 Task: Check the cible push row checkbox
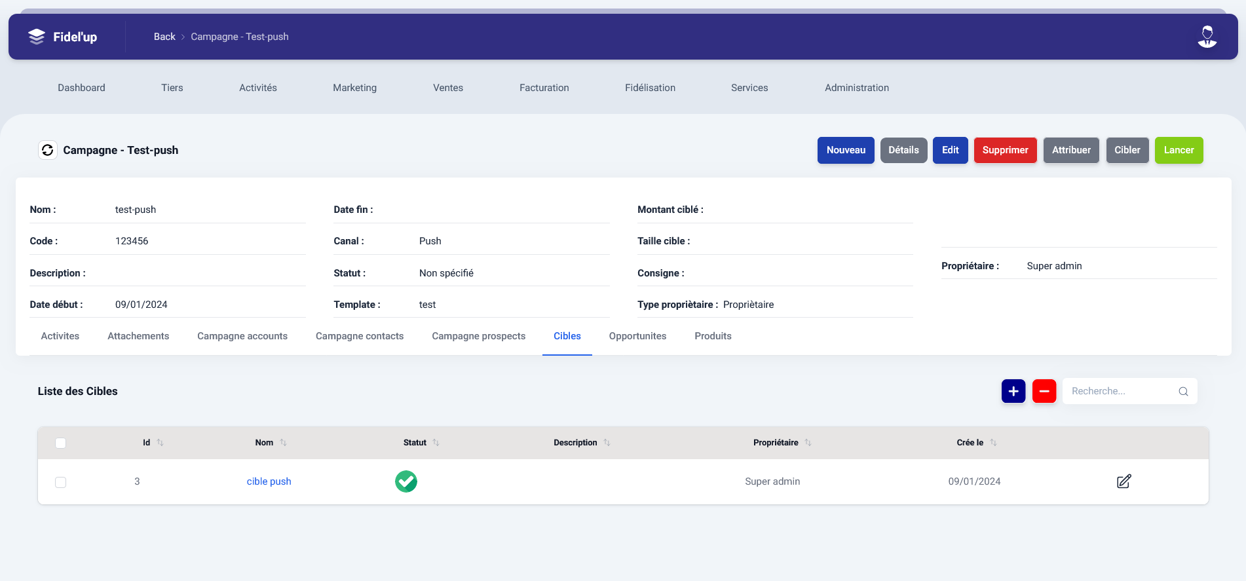[x=61, y=482]
